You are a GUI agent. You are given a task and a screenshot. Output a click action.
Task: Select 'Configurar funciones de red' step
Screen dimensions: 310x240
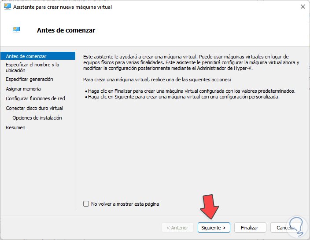coord(35,98)
